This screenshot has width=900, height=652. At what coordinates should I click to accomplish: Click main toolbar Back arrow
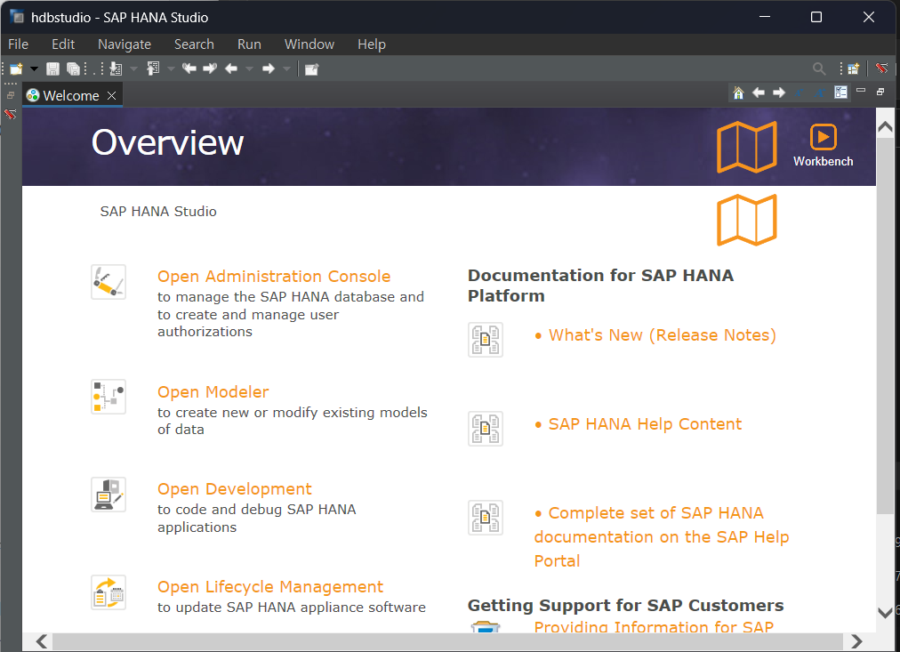click(x=231, y=68)
